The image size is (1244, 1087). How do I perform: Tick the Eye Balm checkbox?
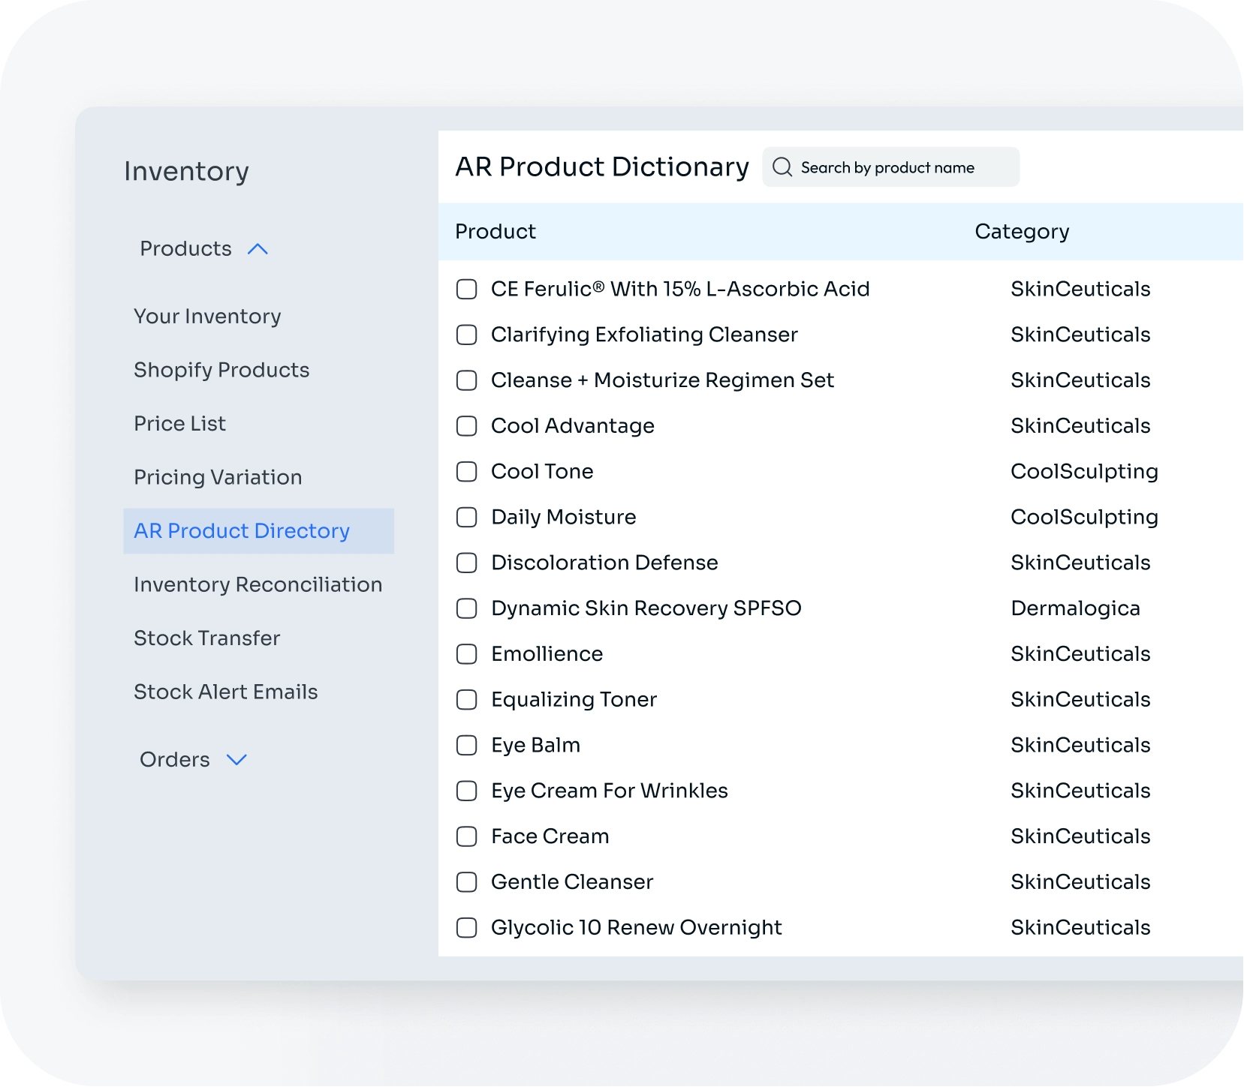467,746
